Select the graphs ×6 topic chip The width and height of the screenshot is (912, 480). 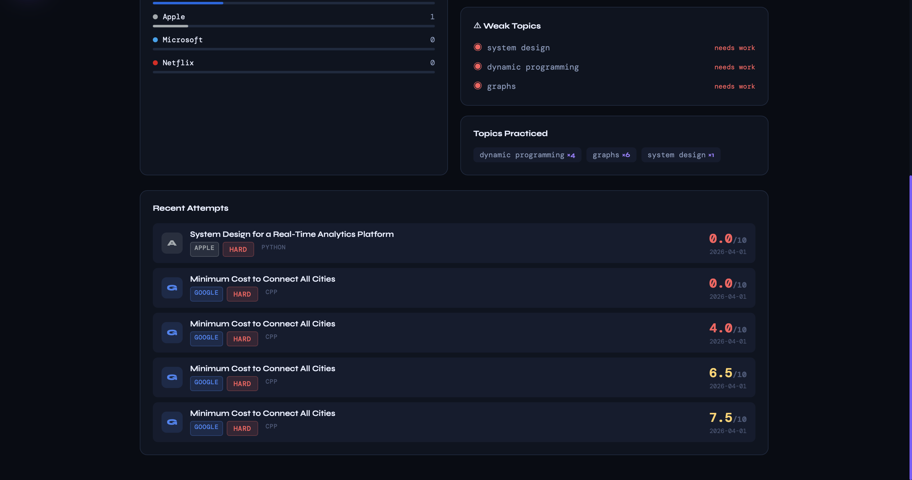coord(611,155)
